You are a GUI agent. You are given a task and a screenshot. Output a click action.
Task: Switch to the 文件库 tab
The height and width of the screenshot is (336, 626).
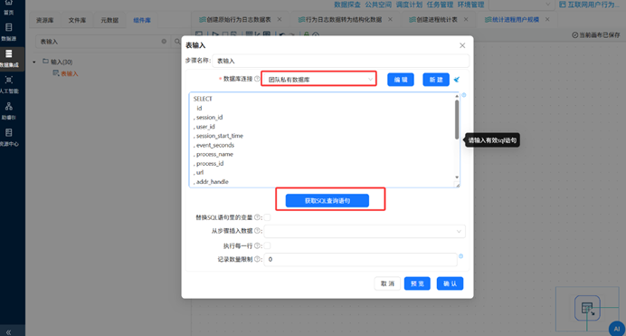coord(77,20)
